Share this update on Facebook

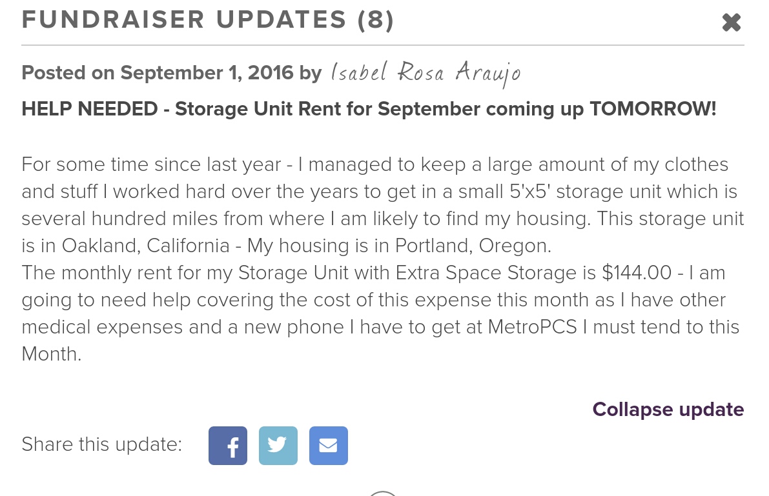point(227,446)
